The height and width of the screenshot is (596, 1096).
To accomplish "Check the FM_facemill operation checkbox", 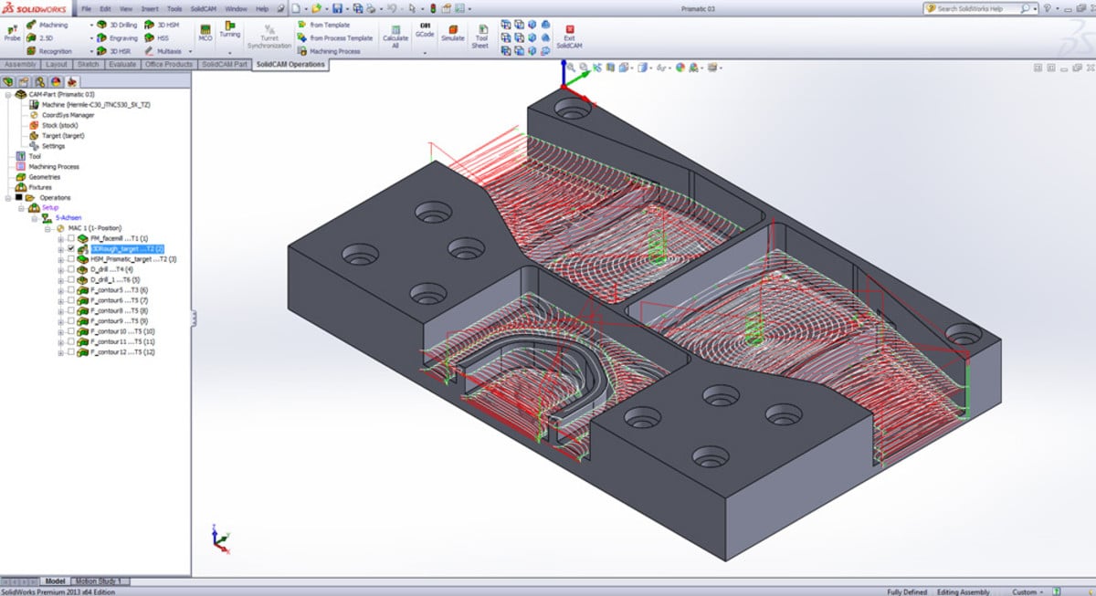I will click(71, 238).
